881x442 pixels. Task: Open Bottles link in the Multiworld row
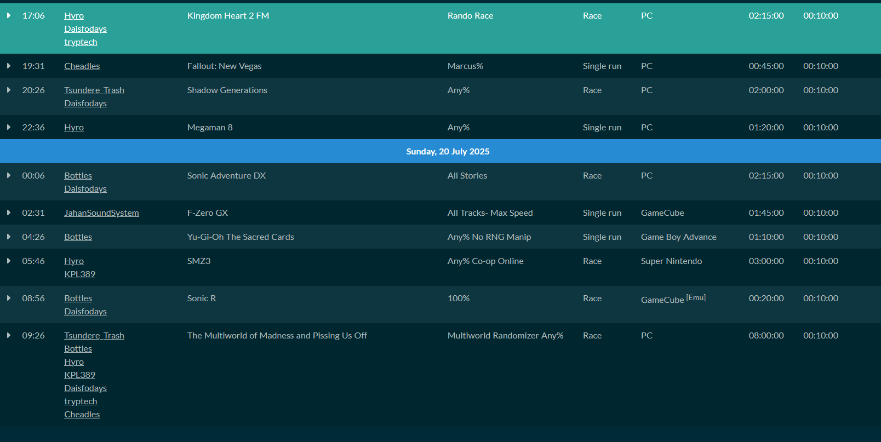78,349
